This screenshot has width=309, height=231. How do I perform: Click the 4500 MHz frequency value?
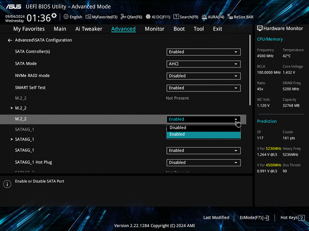[x=265, y=56]
